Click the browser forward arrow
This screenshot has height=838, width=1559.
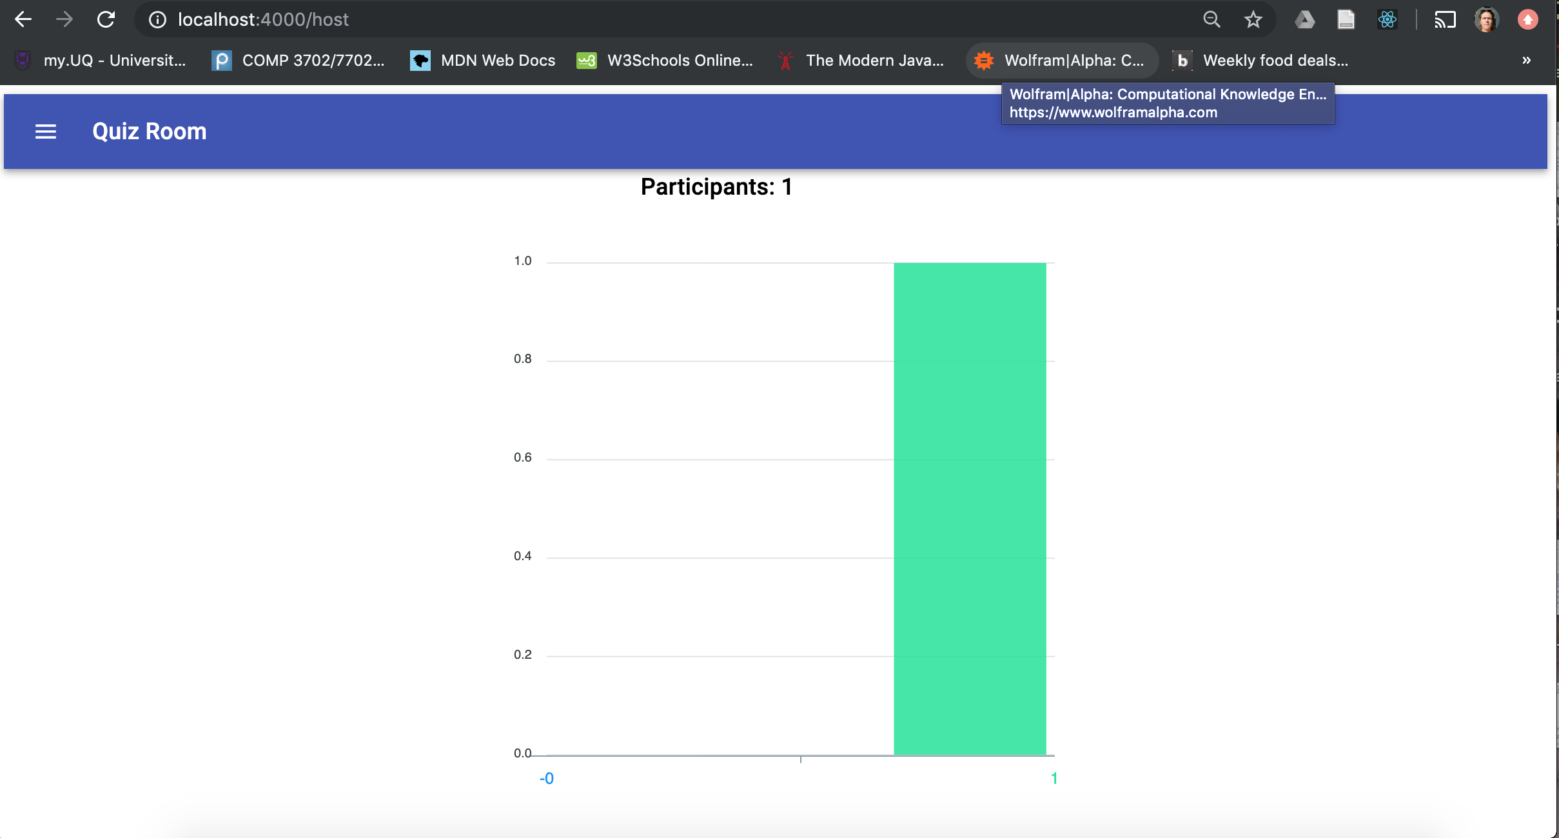click(64, 19)
